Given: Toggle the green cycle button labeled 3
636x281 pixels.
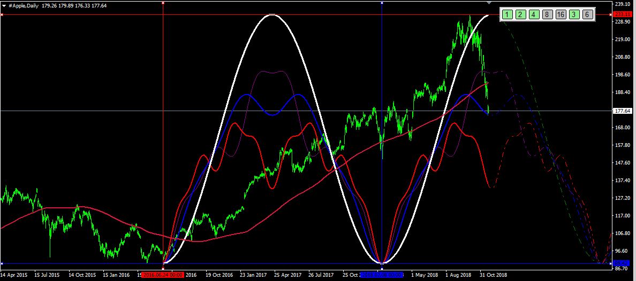Looking at the screenshot, I should click(574, 14).
